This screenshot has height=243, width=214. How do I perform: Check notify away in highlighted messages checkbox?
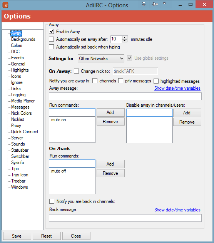pyautogui.click(x=156, y=81)
